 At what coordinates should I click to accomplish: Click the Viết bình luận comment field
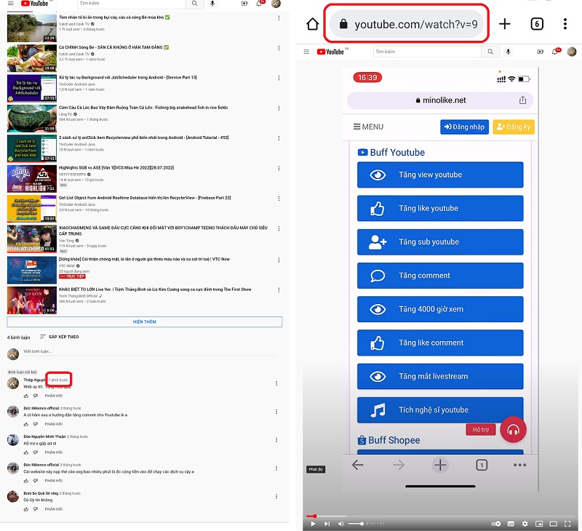pos(151,351)
